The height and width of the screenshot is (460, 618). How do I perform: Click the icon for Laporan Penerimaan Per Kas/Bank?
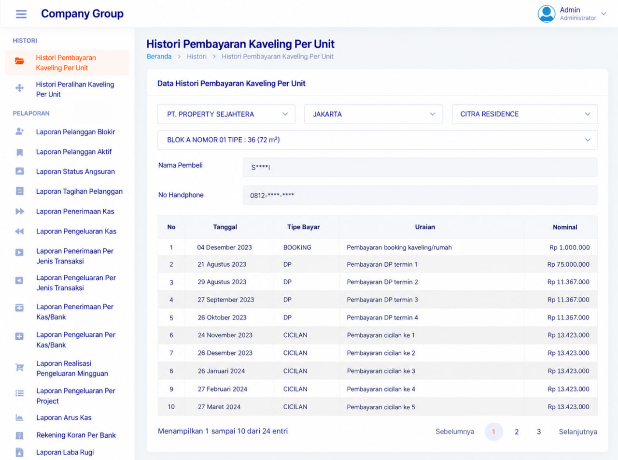tap(19, 308)
